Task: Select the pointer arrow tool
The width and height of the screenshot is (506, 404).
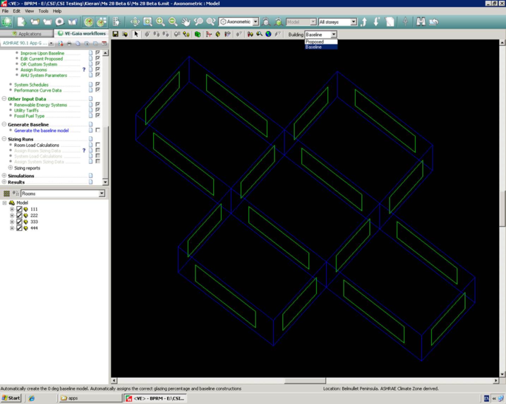Action: click(x=136, y=34)
